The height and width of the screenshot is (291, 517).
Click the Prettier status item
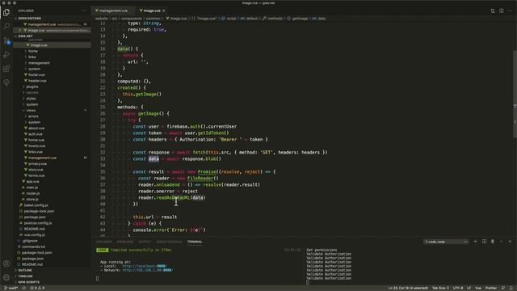(491, 288)
